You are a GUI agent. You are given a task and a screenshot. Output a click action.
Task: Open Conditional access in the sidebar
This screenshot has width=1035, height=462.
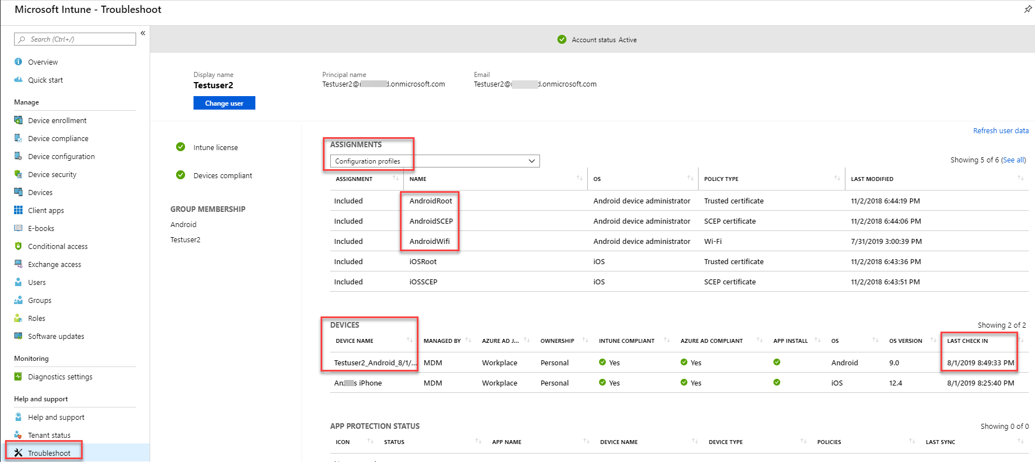coord(58,246)
